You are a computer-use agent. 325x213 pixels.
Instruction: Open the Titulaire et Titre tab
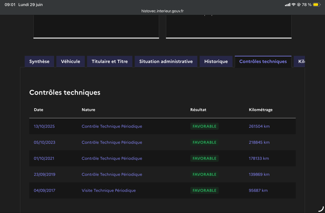[110, 62]
